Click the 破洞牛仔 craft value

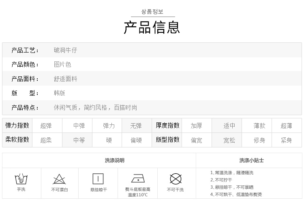(65, 50)
